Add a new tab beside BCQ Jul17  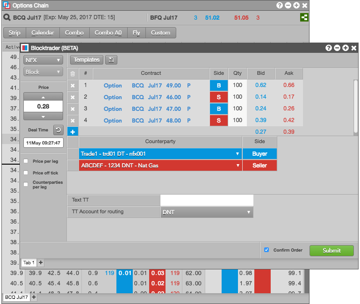[34, 297]
